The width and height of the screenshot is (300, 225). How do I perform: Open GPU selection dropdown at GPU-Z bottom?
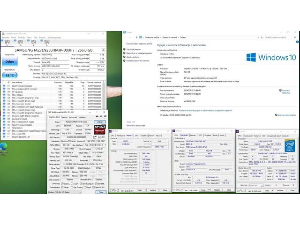point(65,192)
